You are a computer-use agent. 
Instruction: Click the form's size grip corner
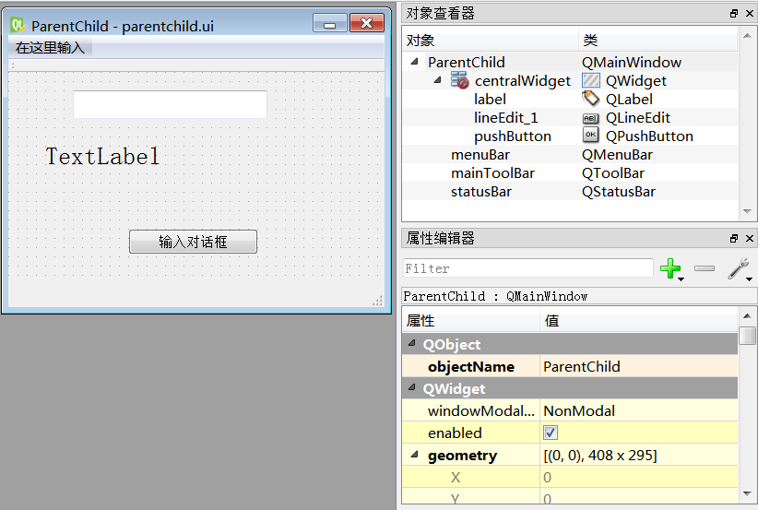[x=377, y=301]
